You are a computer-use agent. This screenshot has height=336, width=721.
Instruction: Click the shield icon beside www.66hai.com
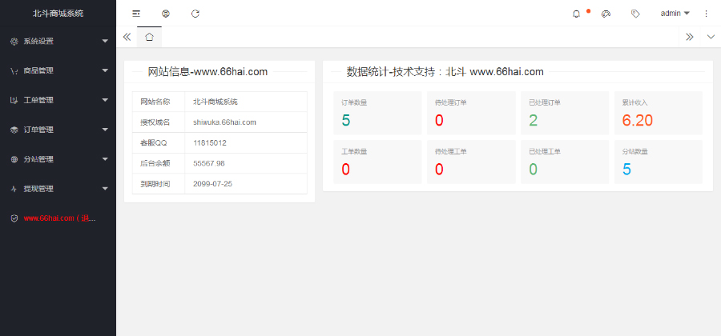click(14, 218)
